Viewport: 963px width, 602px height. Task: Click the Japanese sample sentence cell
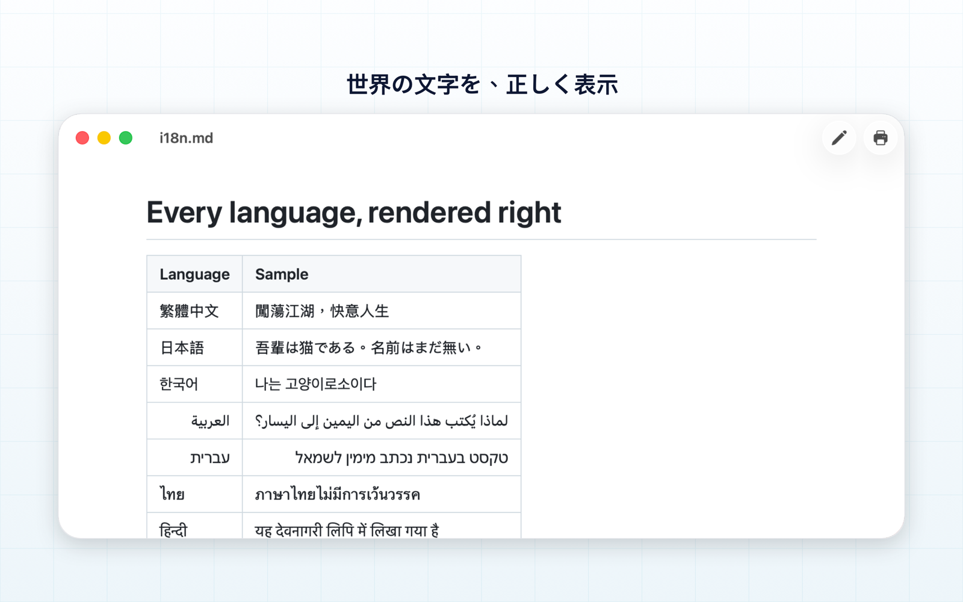coord(382,347)
